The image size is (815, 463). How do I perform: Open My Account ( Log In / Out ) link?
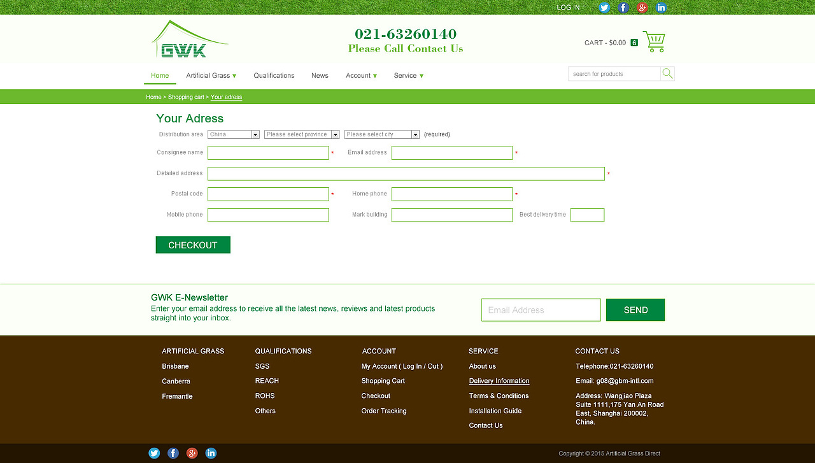pyautogui.click(x=402, y=366)
